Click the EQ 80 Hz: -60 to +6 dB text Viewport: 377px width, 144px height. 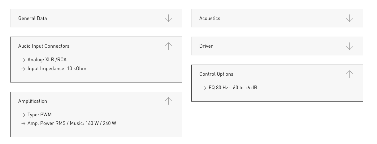click(233, 88)
